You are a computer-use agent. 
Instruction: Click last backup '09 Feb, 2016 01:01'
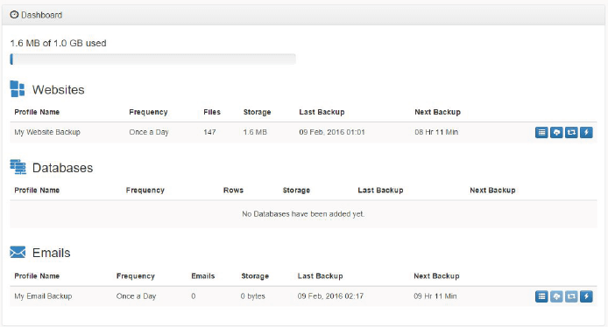(332, 132)
